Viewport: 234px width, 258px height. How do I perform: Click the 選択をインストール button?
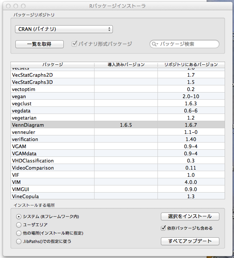point(190,216)
